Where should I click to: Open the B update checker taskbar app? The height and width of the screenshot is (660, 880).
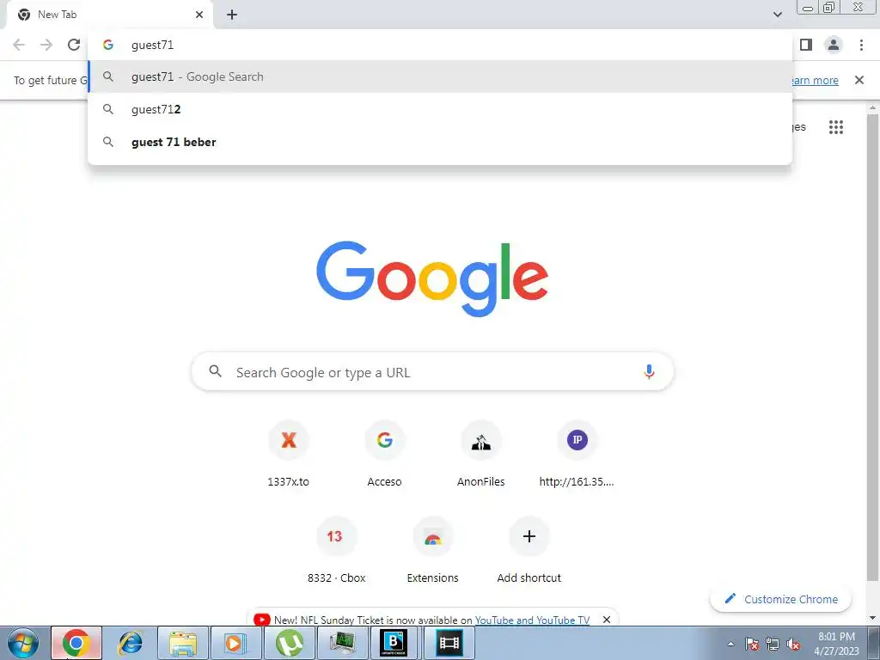(x=394, y=643)
